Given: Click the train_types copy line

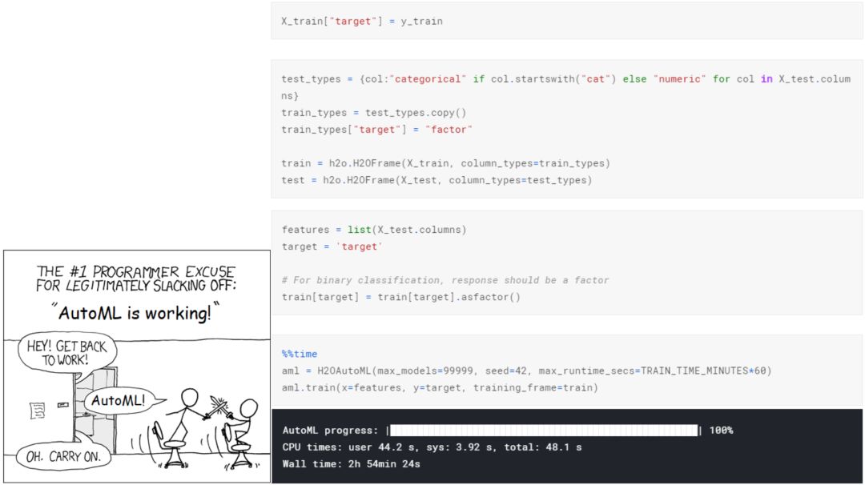Looking at the screenshot, I should [x=373, y=113].
